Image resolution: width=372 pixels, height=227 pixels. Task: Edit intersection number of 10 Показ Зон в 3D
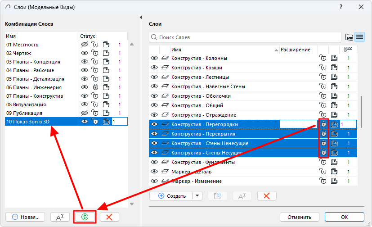(x=120, y=122)
